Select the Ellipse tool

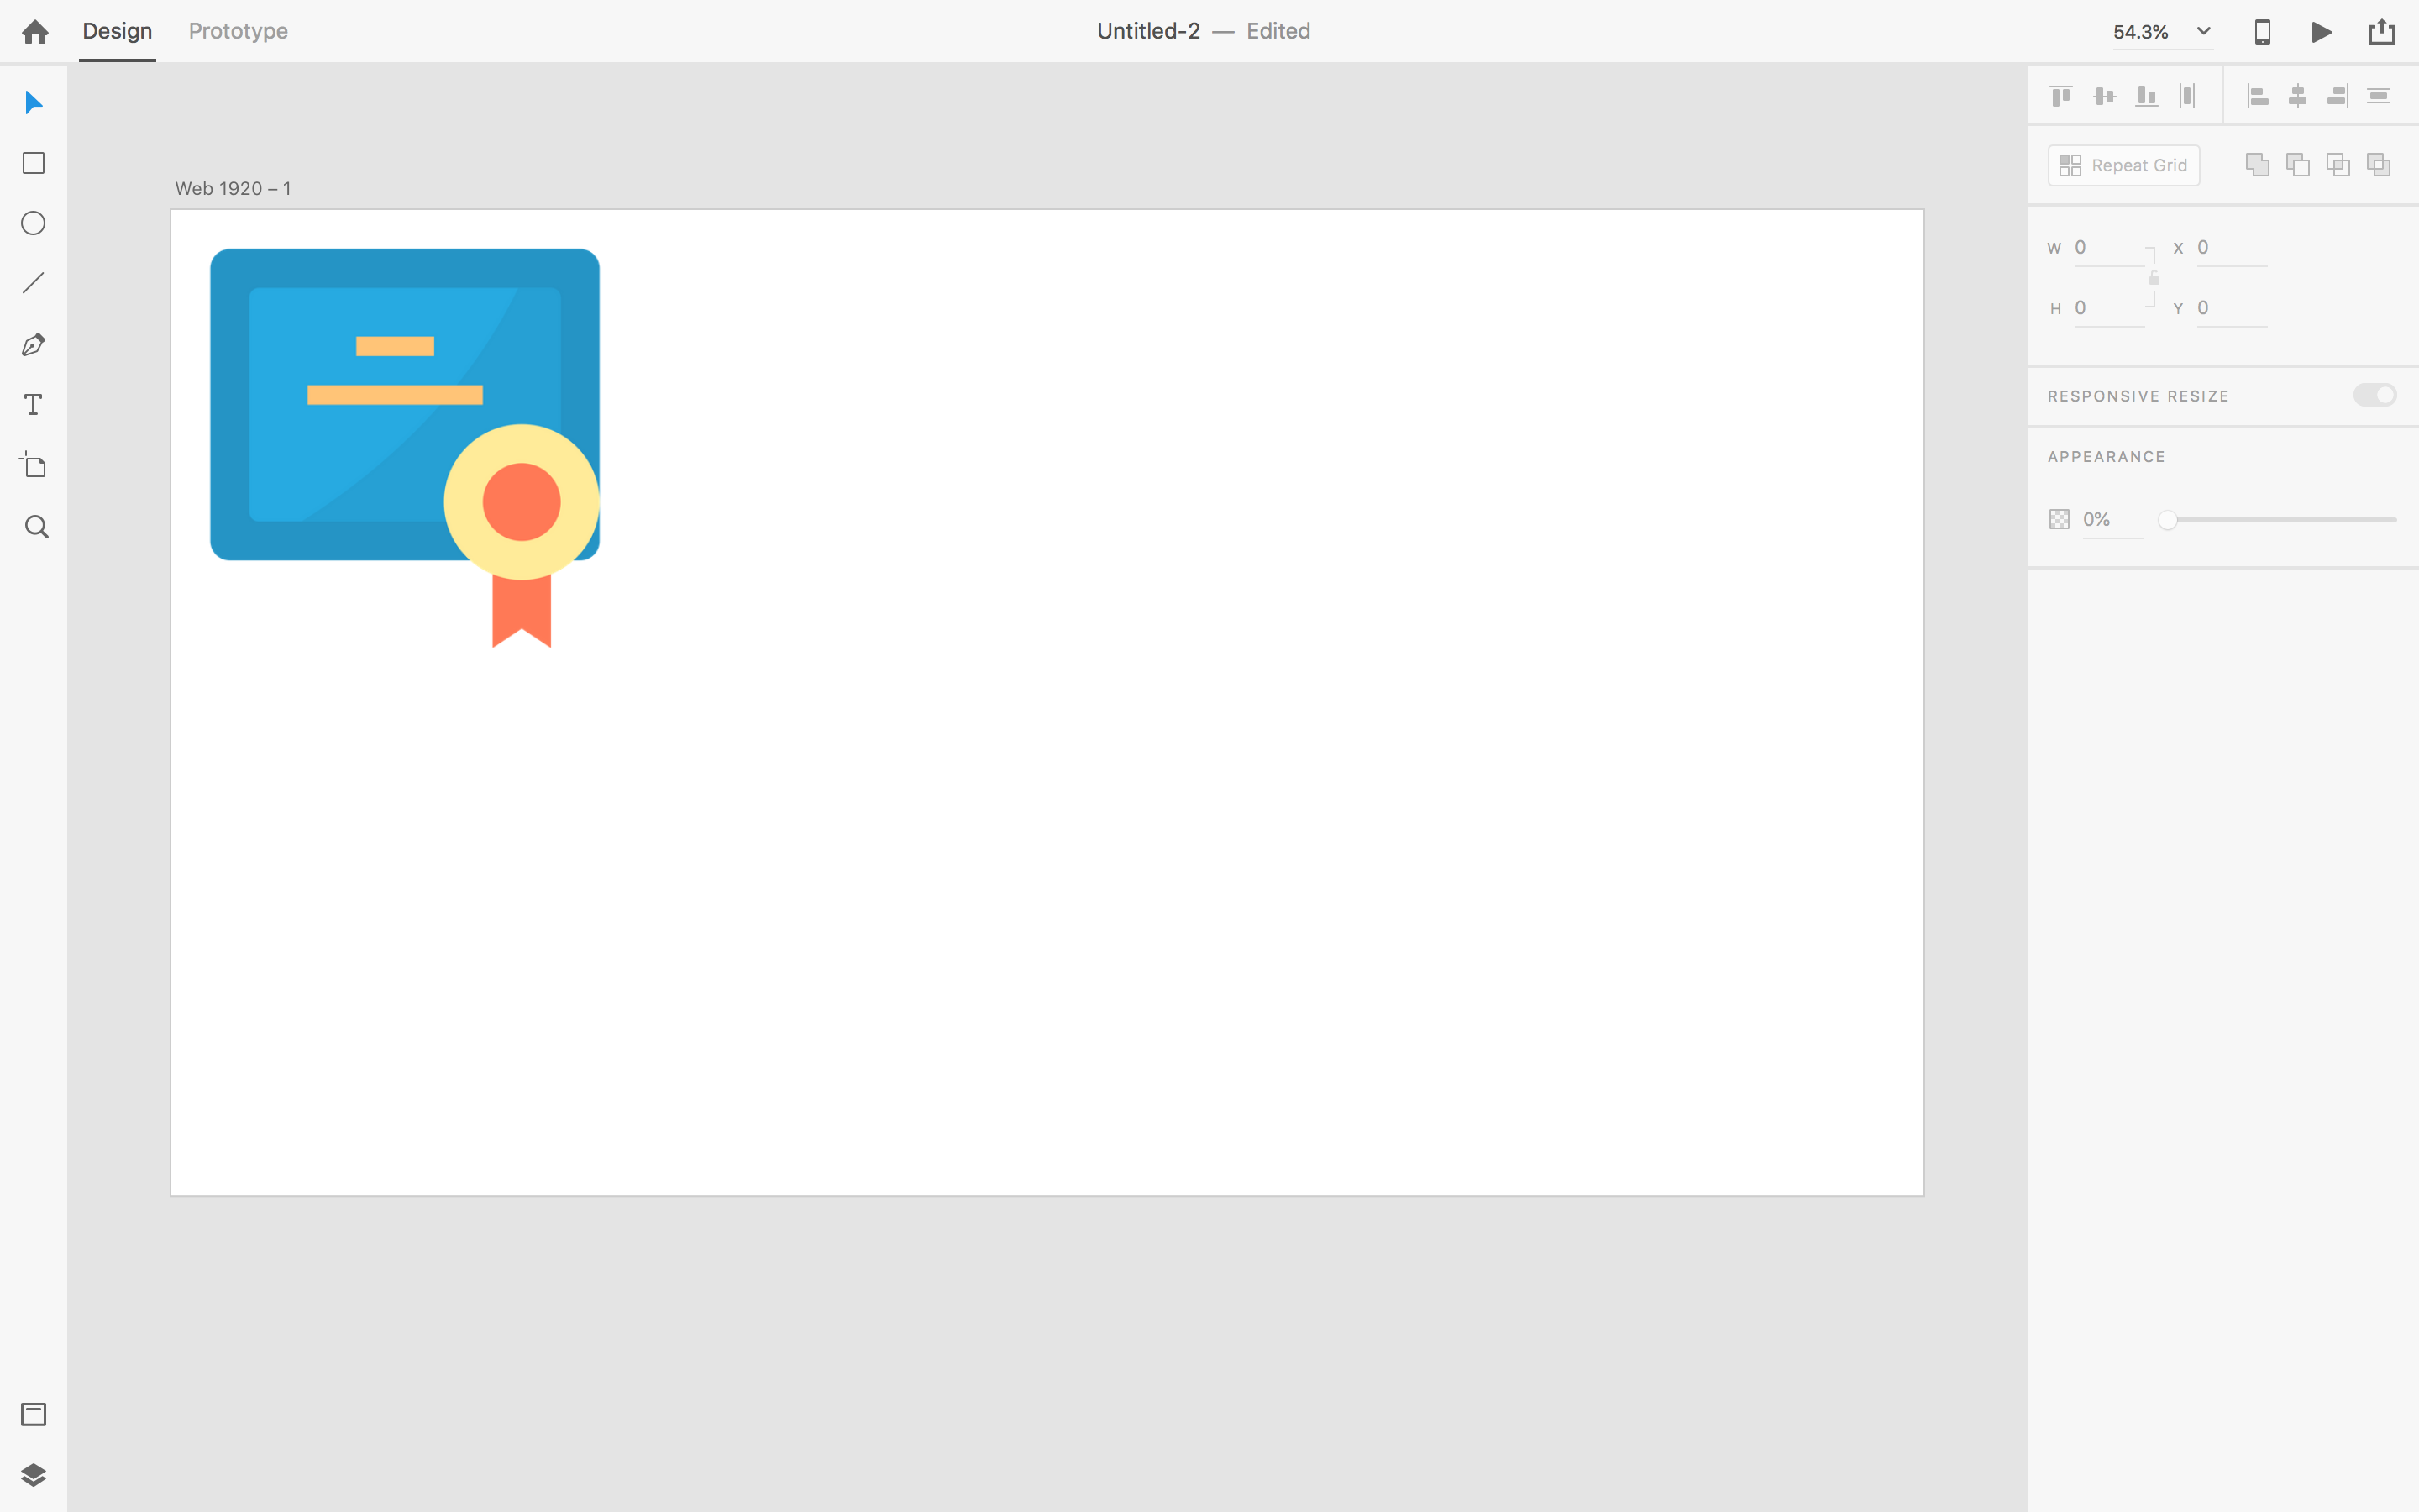click(33, 223)
